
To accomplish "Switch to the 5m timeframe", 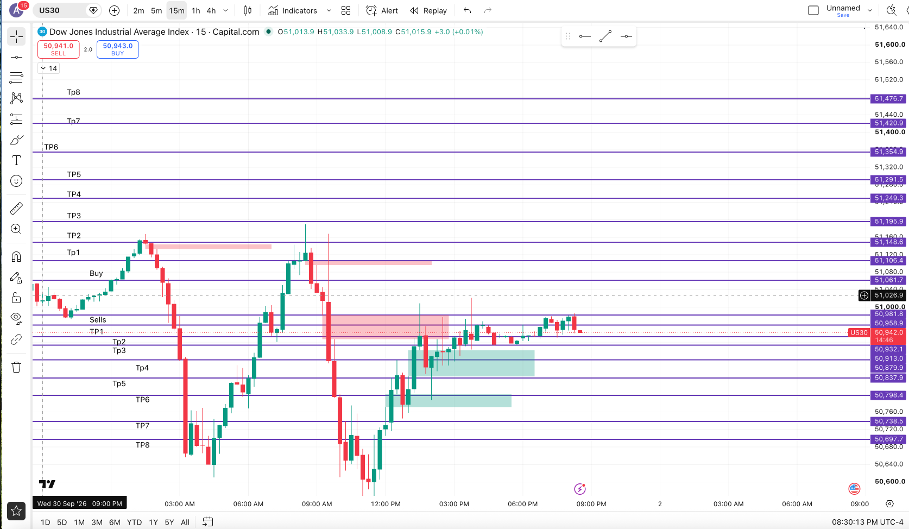I will pos(156,10).
